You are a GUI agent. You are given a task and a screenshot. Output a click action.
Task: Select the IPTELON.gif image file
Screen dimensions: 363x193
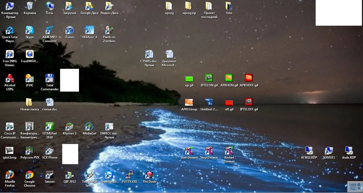(x=209, y=80)
